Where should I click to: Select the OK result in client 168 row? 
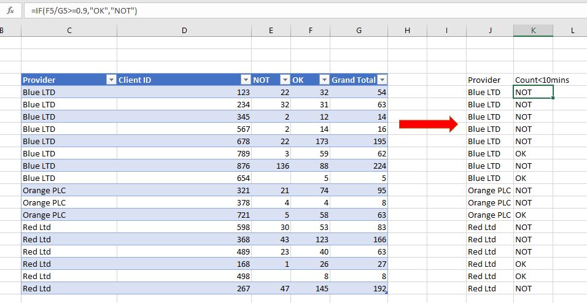point(533,264)
